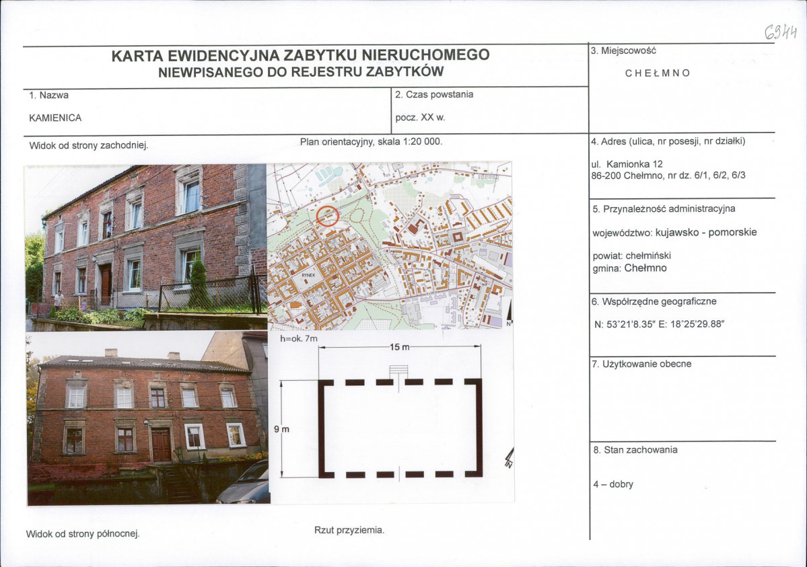Screen dimensions: 807x567
Task: Click the '7. Użytkowanie obecne' label
Action: 641,365
